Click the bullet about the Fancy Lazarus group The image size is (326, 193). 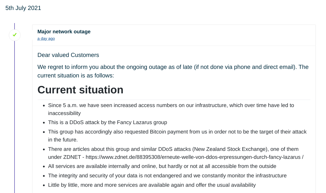[x=108, y=122]
